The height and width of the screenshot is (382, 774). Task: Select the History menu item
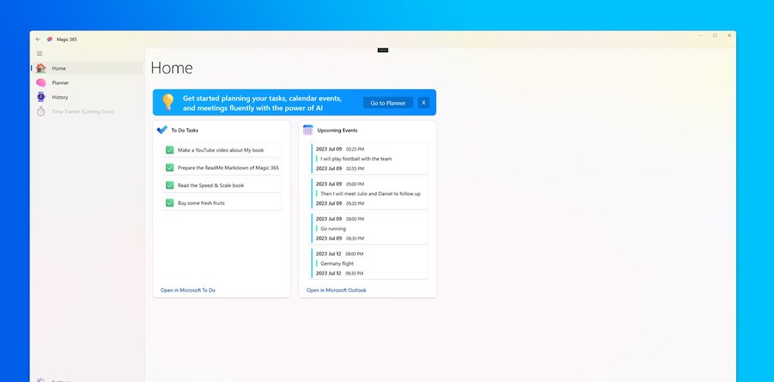(60, 97)
